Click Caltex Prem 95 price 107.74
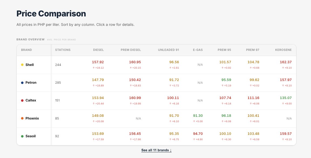Viewport: 311px width, 158px height. pos(225,98)
